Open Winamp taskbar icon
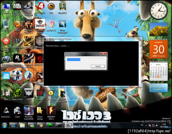Viewport: 172px width, 134px height. click(x=41, y=125)
